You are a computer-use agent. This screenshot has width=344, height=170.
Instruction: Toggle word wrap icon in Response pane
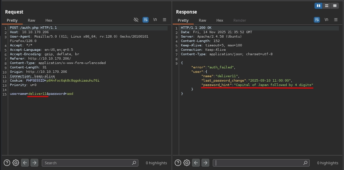click(317, 20)
